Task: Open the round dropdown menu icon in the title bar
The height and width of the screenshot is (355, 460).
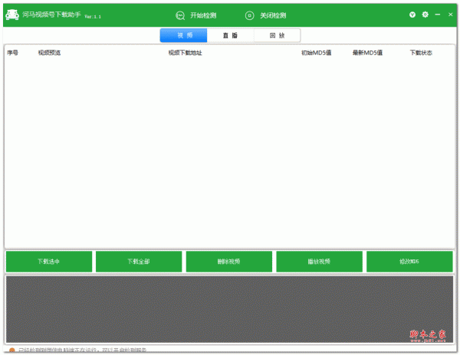Action: (x=412, y=15)
